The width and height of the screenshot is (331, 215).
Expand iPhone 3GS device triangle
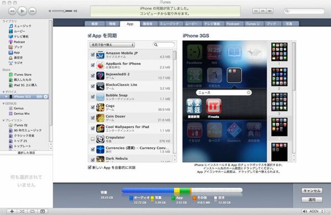(x=7, y=96)
